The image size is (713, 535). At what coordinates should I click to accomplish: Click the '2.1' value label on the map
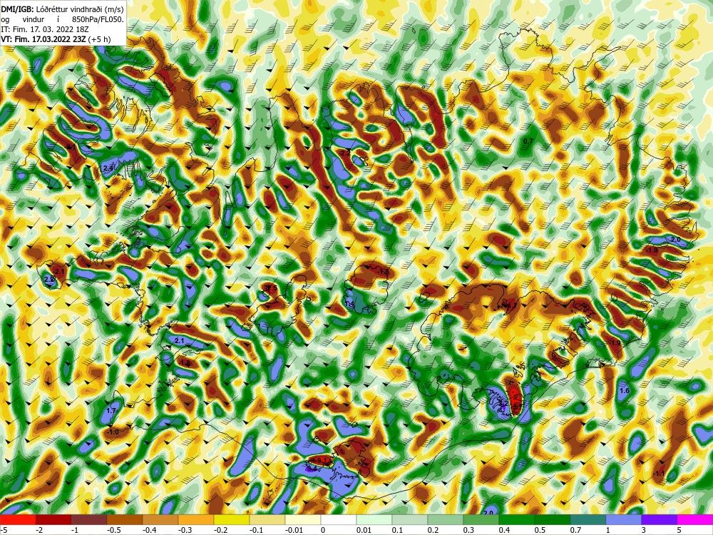point(179,341)
